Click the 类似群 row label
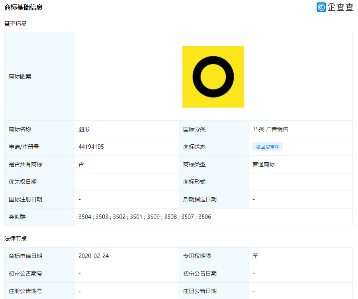Screen dimensions: 358x299 click(x=17, y=217)
